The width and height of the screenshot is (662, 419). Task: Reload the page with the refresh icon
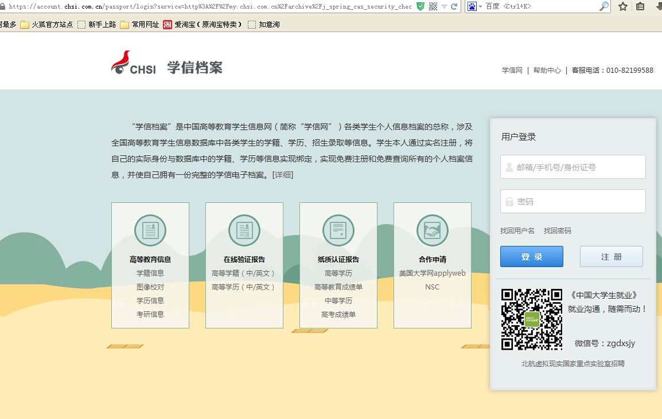454,6
